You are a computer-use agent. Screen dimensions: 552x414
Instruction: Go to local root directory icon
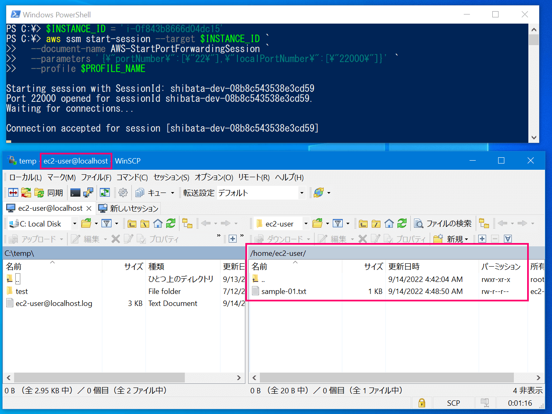pyautogui.click(x=145, y=224)
